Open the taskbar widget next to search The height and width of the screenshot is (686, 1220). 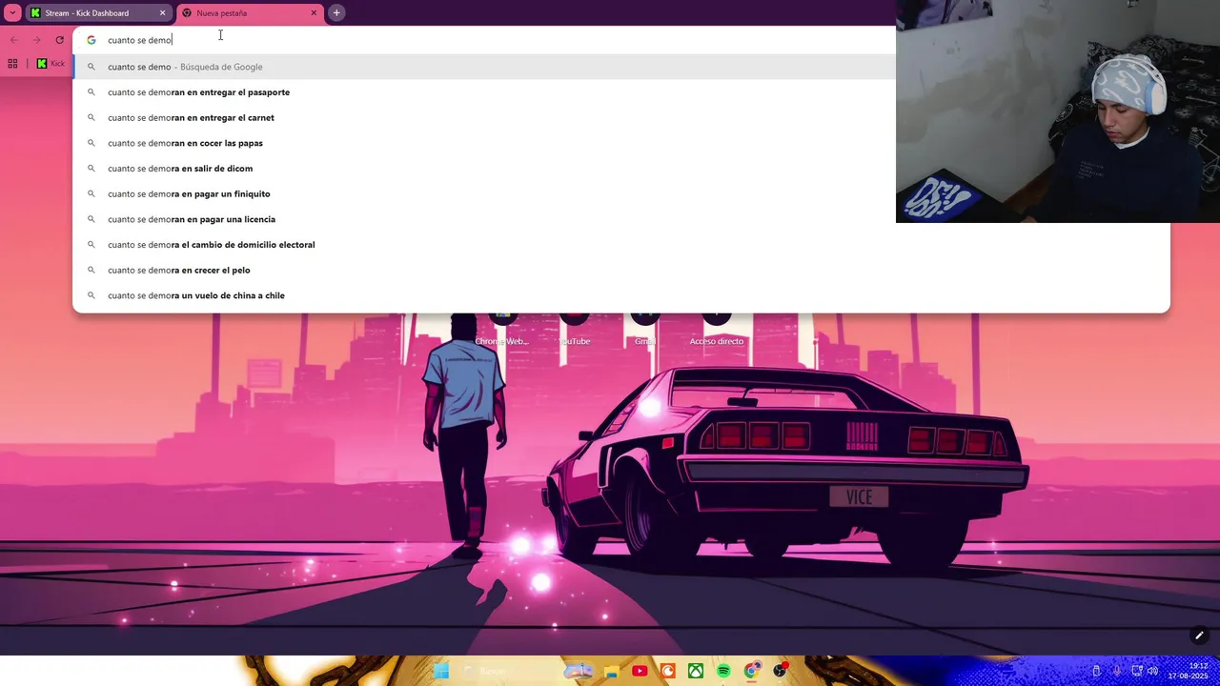[x=578, y=671]
